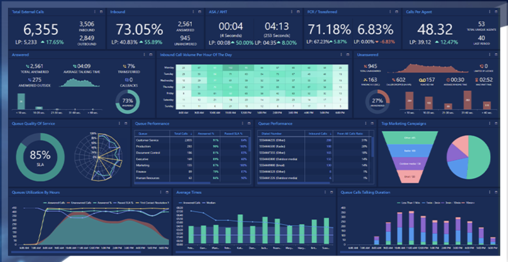Open Total External Calls widget options menu
This screenshot has height=262, width=508.
pos(94,11)
